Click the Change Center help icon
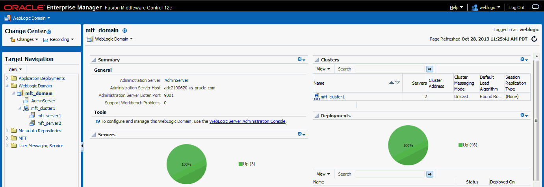Screen dimensions: 544x187 [x=49, y=32]
